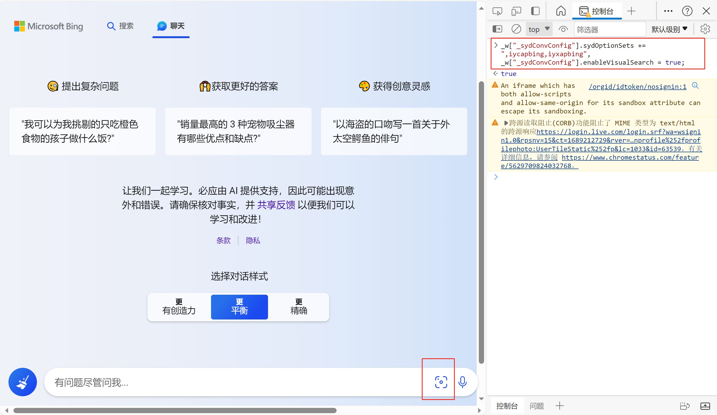The width and height of the screenshot is (717, 415).
Task: Click the scroll down arrow of page
Action: coord(481,399)
